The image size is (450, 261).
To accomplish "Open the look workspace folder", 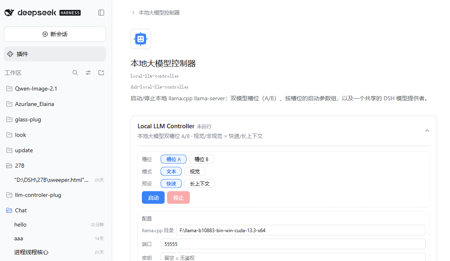I will [x=55, y=135].
